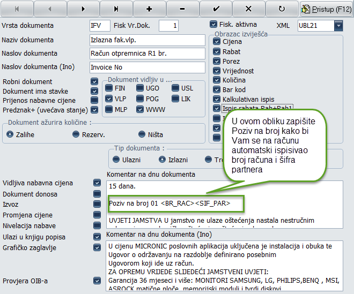Enable the FIN visibility checkbox
This screenshot has width=354, height=294.
tap(109, 88)
